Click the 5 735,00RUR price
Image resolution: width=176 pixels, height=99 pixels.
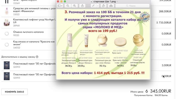tap(164, 23)
